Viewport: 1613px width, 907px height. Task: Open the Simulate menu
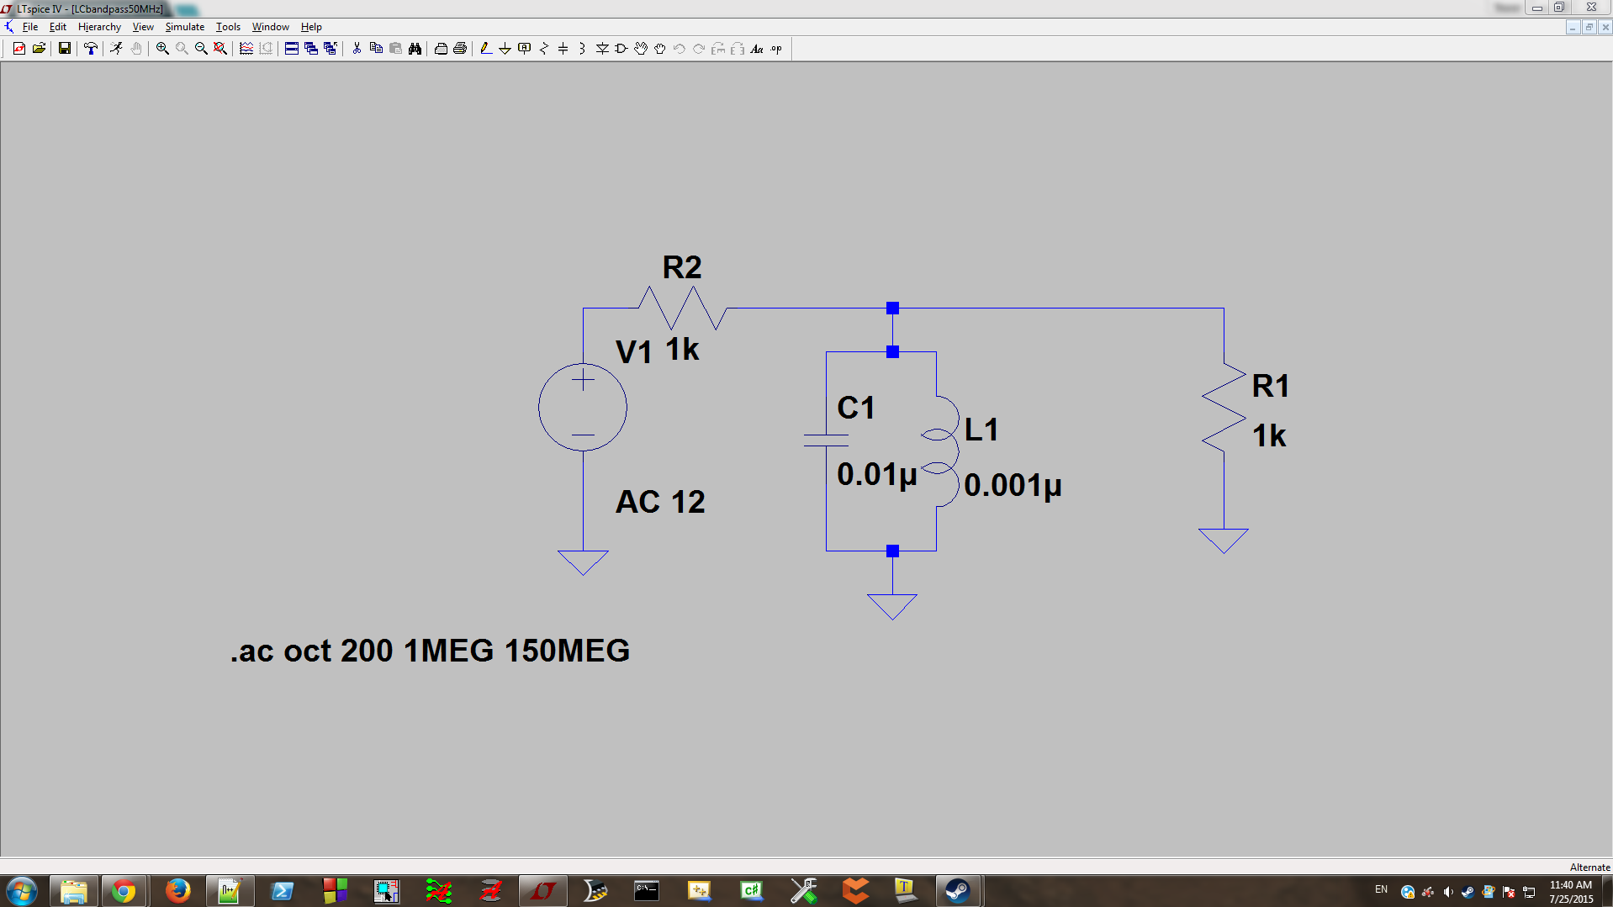coord(184,26)
